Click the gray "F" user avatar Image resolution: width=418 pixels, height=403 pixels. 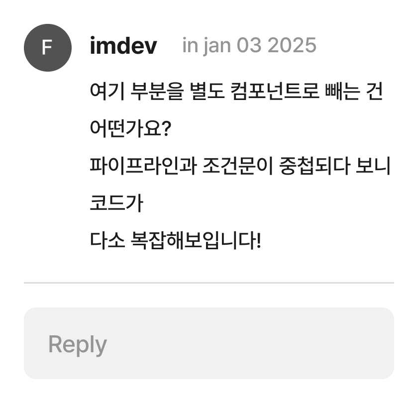pos(47,48)
